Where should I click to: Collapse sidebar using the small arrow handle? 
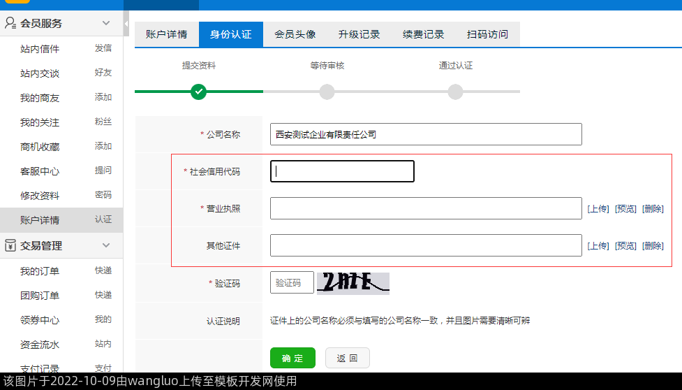pos(126,24)
